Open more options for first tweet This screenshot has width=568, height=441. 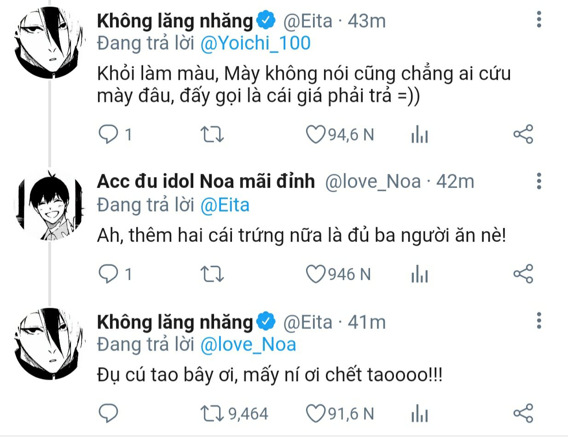pos(539,20)
